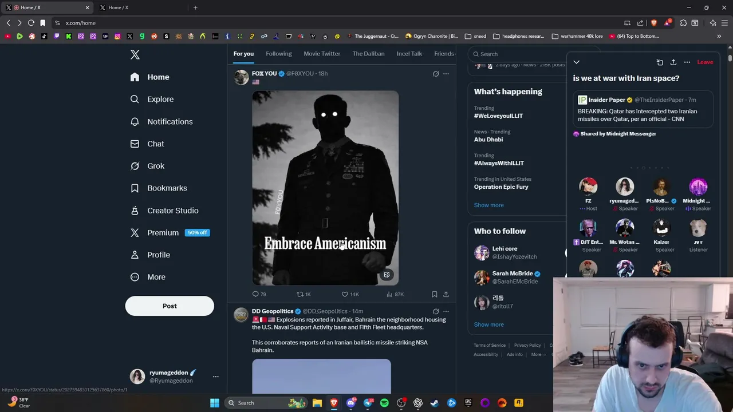Screen dimensions: 733x412
Task: Select Kaizer speaker avatar in Space
Action: [661, 228]
